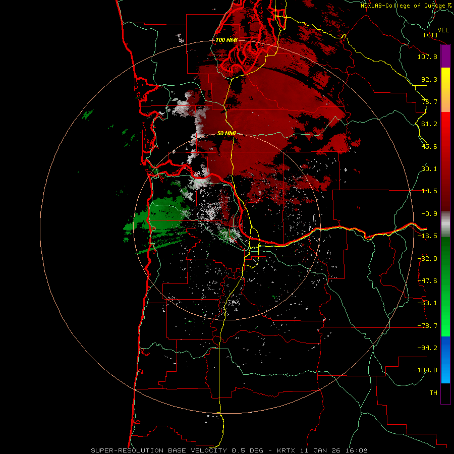
Task: Click the -109.8 velocity scale value
Action: tap(425, 370)
